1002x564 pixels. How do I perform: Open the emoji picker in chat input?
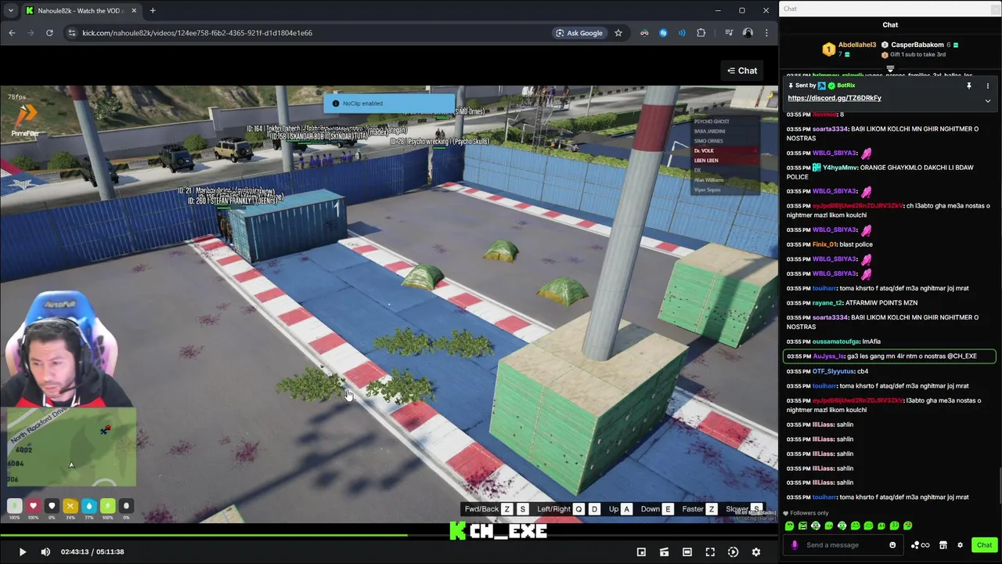[892, 545]
